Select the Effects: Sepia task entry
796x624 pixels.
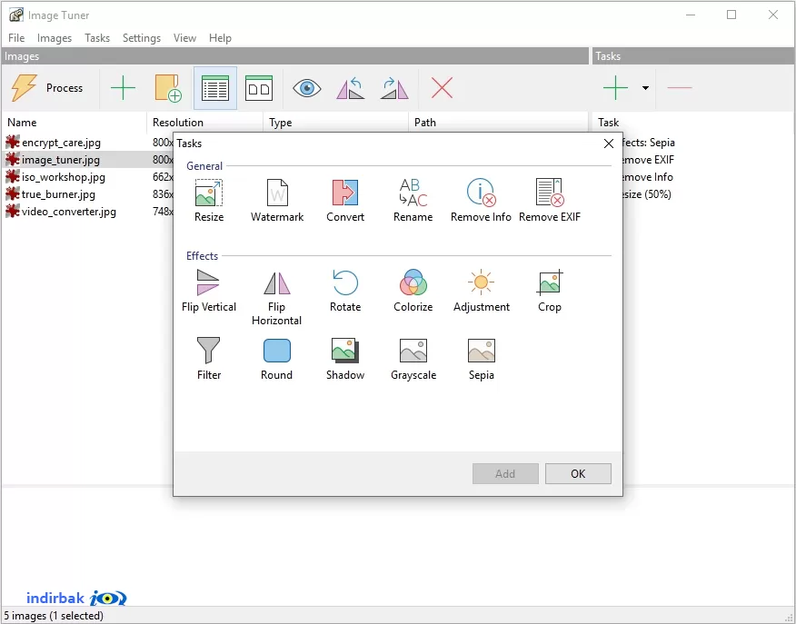(649, 143)
